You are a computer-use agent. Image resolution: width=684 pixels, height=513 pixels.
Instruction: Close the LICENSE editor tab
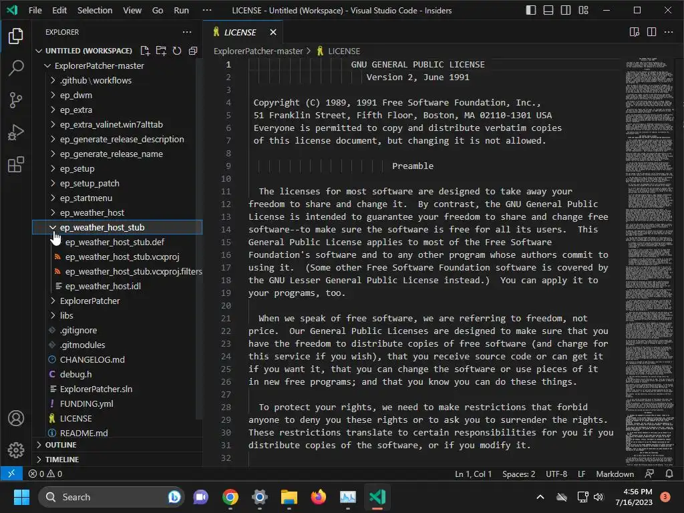click(x=273, y=32)
